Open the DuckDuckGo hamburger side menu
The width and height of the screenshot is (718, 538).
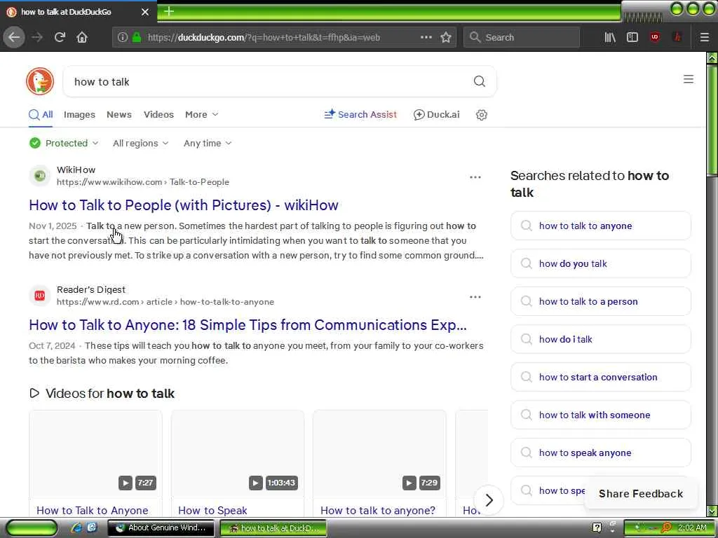click(x=689, y=79)
